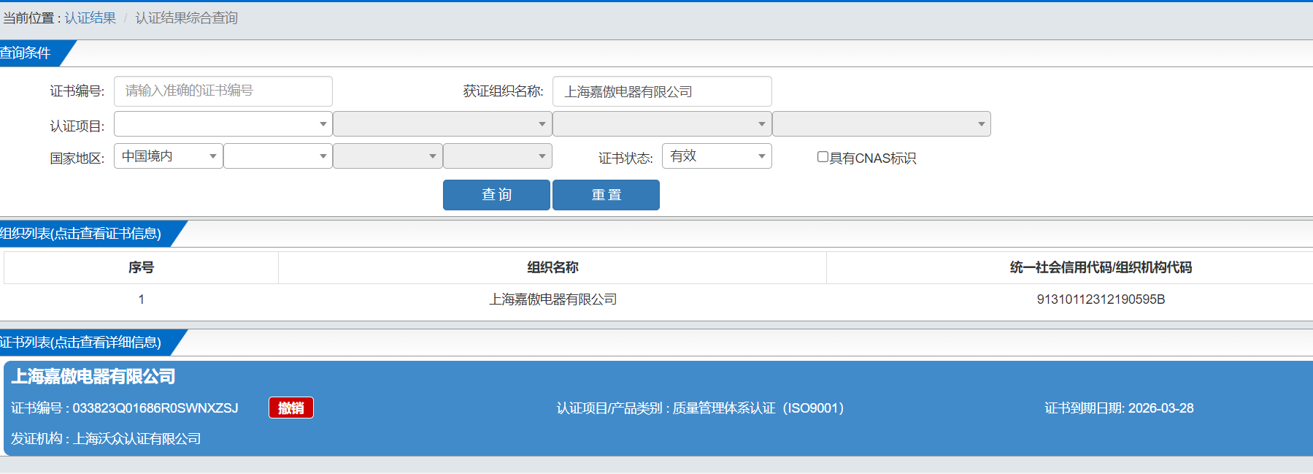Screen dimensions: 1313x474
Task: Click credit code 91310112312190595B
Action: [x=1101, y=299]
